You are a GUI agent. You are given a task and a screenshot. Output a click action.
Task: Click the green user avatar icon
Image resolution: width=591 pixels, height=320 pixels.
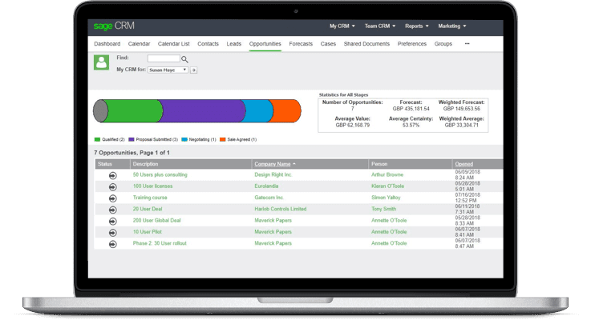[101, 62]
